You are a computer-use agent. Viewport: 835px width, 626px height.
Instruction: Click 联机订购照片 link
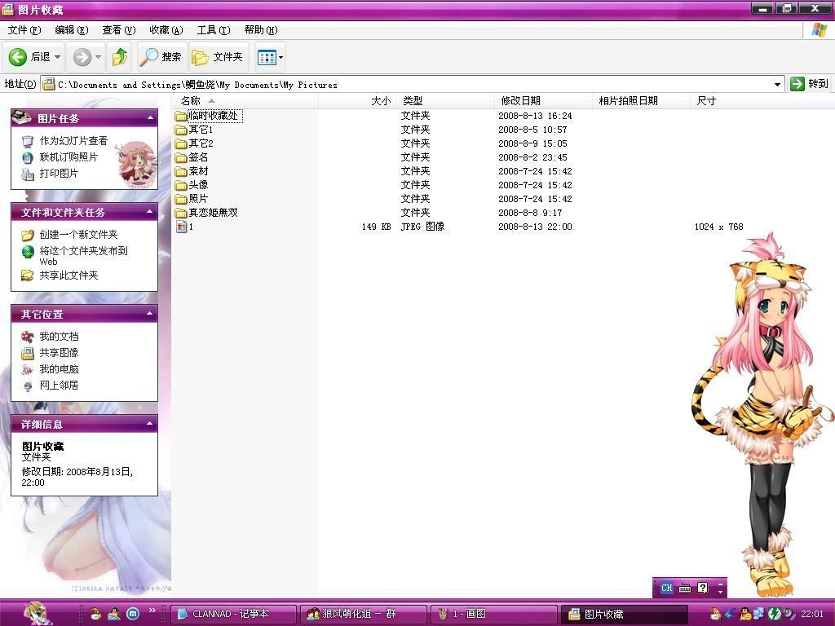tap(68, 157)
